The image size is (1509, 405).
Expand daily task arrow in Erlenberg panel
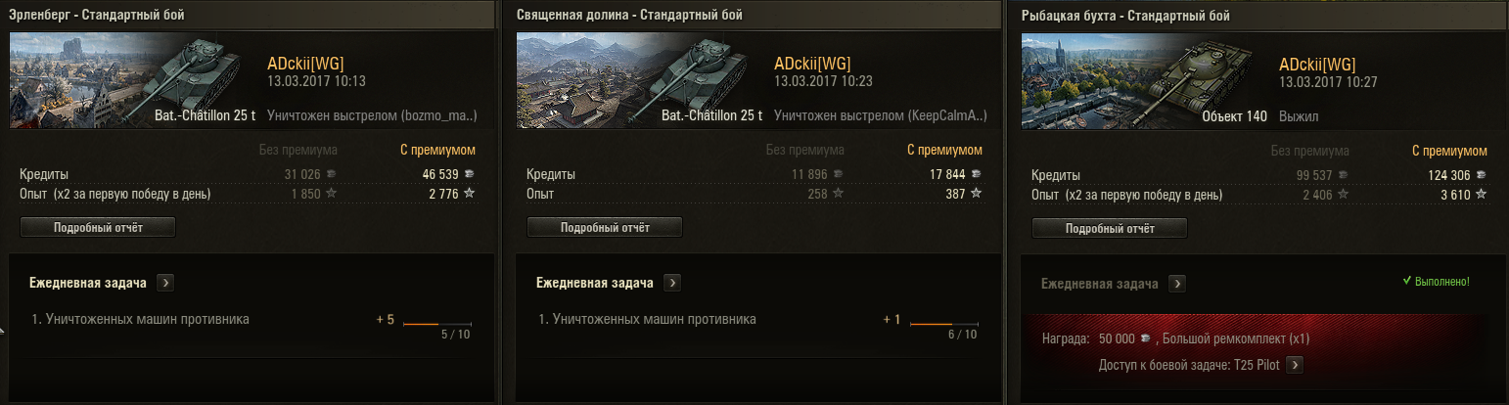coord(165,283)
